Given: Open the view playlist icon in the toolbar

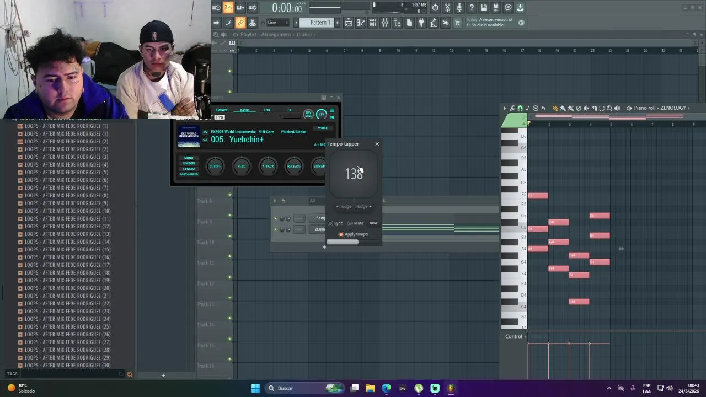Looking at the screenshot, I should [x=348, y=23].
